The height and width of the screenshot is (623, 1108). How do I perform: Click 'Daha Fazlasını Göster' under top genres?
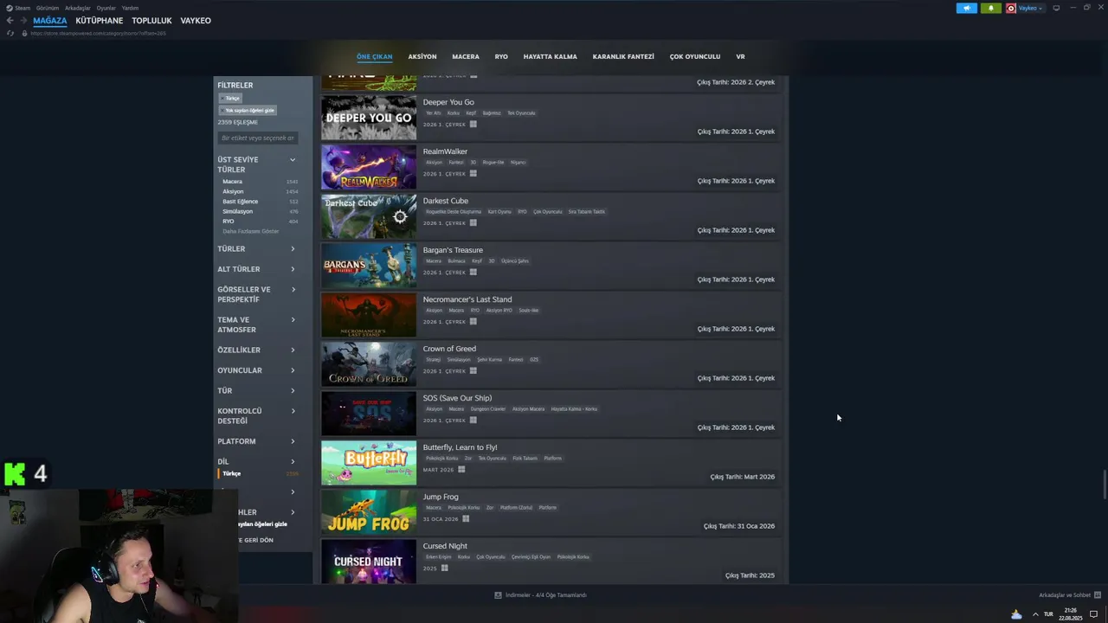coord(251,231)
